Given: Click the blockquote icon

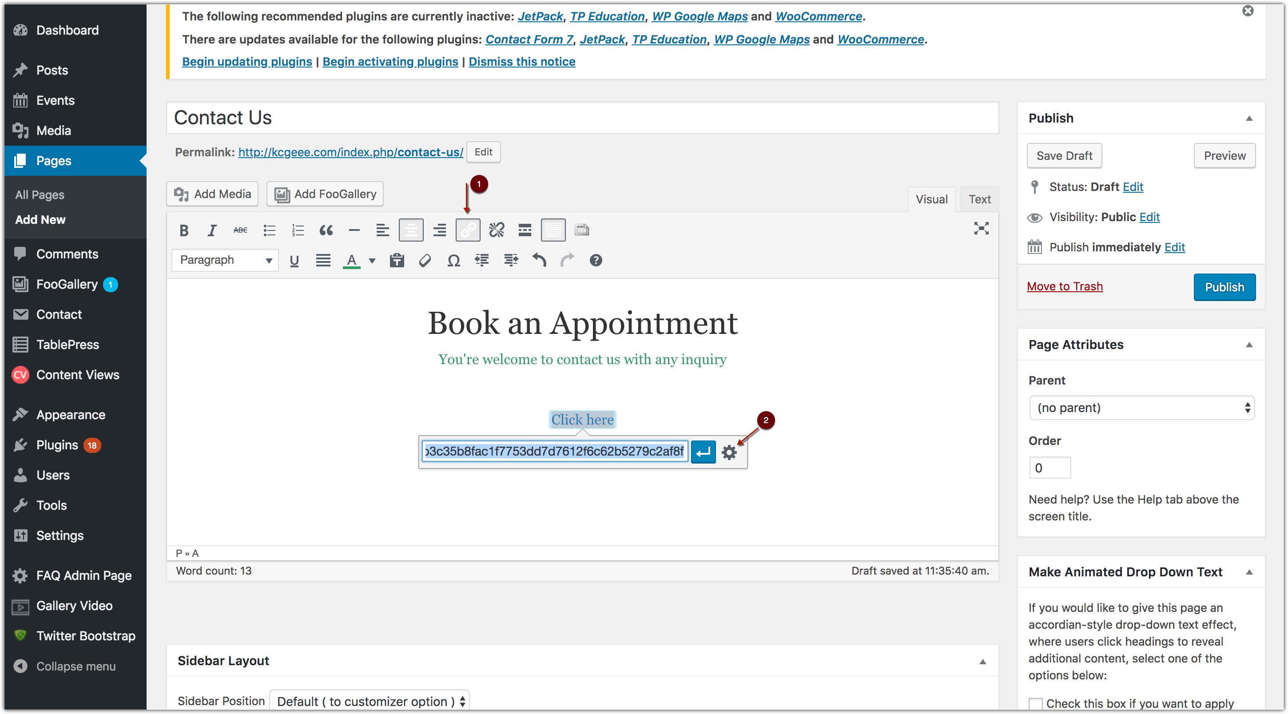Looking at the screenshot, I should [326, 230].
